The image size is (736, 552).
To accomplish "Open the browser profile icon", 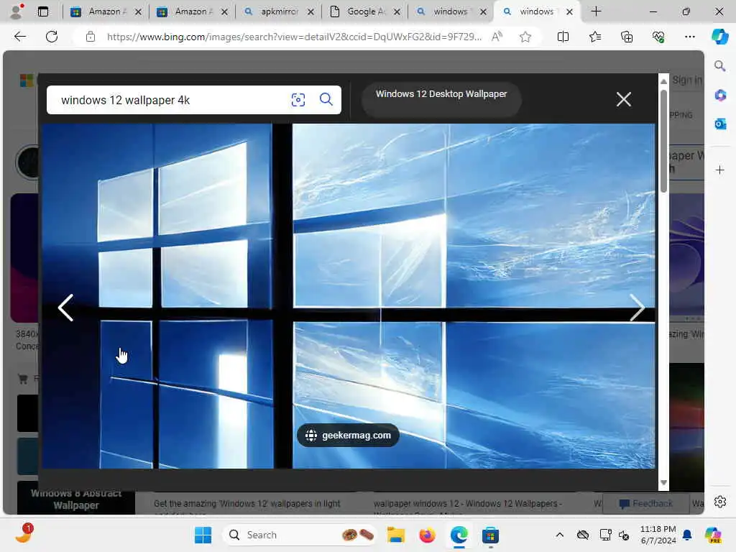I will (17, 11).
